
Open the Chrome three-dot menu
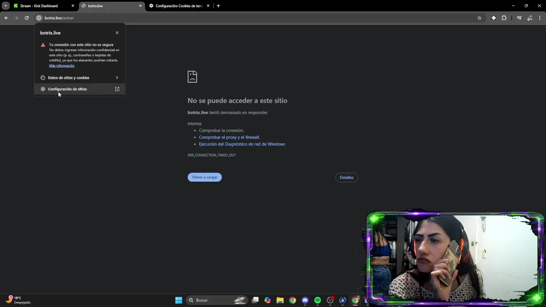[540, 18]
